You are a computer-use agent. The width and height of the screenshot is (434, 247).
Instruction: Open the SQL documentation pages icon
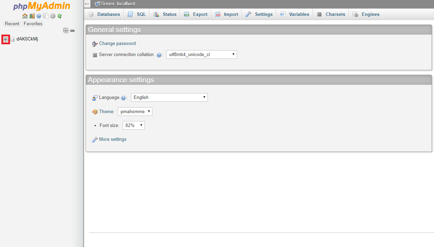pyautogui.click(x=45, y=16)
